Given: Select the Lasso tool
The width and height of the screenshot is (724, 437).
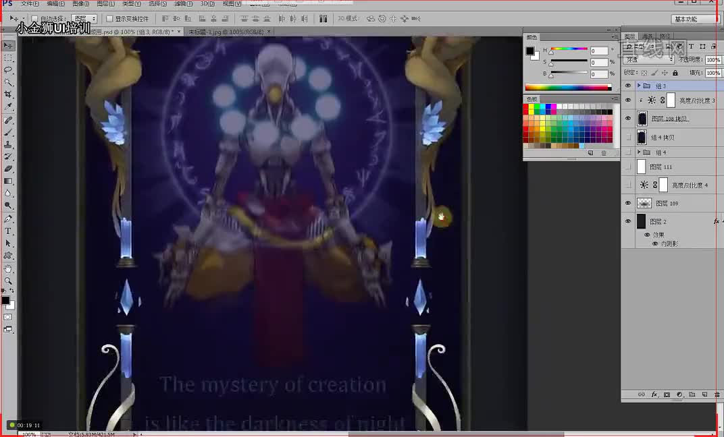Looking at the screenshot, I should [8, 70].
